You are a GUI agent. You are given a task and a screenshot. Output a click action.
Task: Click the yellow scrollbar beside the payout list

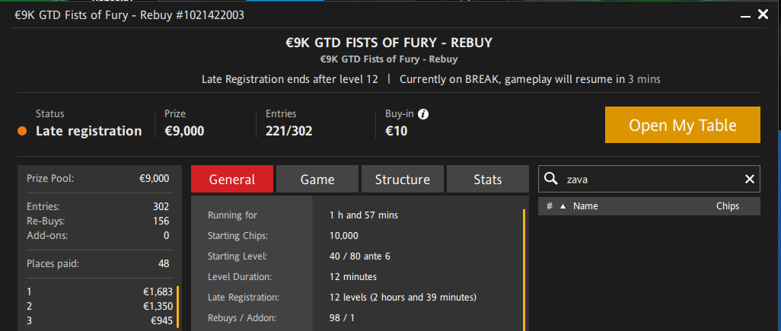(178, 307)
